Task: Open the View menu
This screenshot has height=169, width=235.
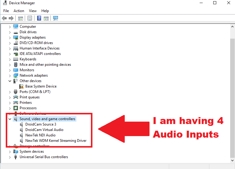Action: pyautogui.click(x=33, y=11)
